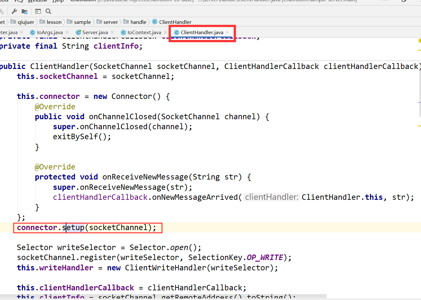Click 'ClientWriteHandler' constructor call
The image size is (421, 300).
point(165,267)
